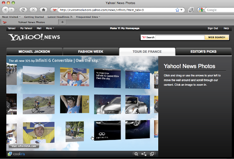The height and width of the screenshot is (159, 234).
Task: Open the Most Visited bookmarks dropdown
Action: [x=11, y=17]
